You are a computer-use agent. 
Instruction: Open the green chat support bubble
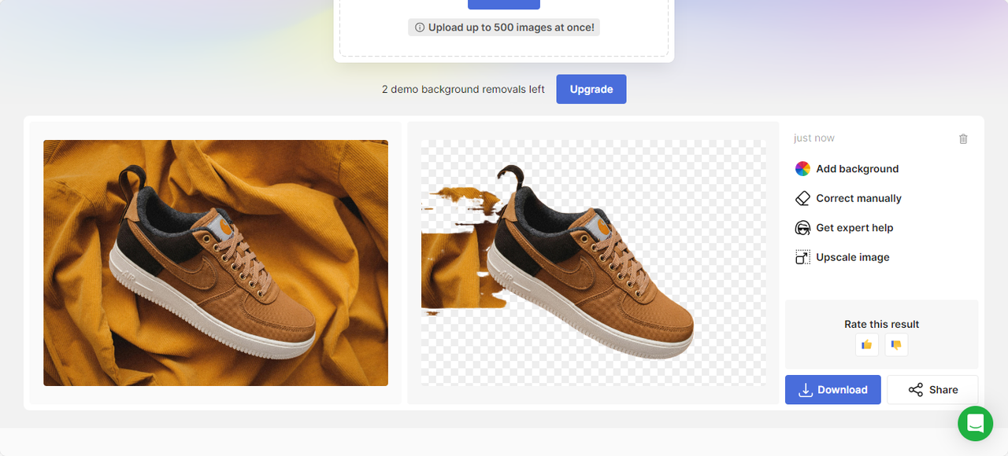pos(976,424)
